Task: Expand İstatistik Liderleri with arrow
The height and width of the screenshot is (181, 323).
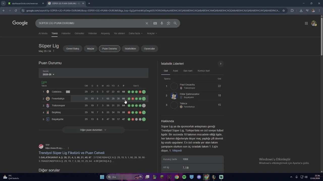Action: tap(221, 64)
